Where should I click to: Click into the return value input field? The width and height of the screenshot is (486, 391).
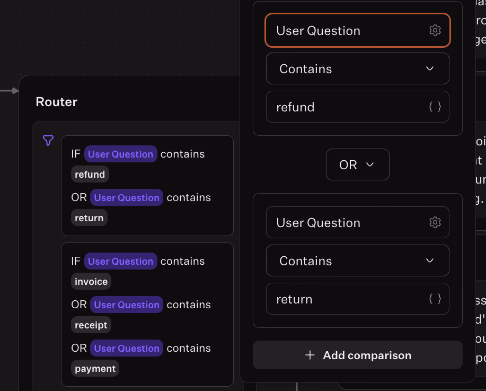coord(344,299)
